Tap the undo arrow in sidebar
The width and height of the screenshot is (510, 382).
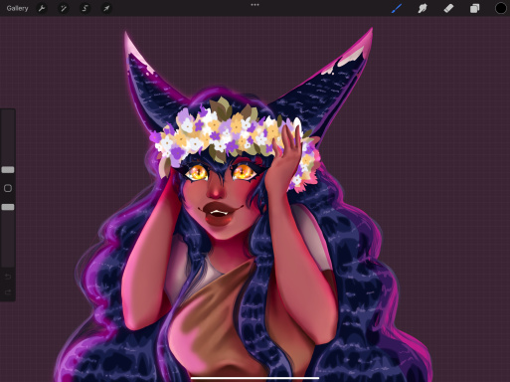pyautogui.click(x=8, y=277)
